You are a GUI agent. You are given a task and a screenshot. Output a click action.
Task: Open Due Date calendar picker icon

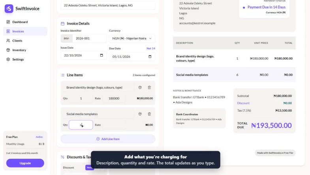click(150, 57)
